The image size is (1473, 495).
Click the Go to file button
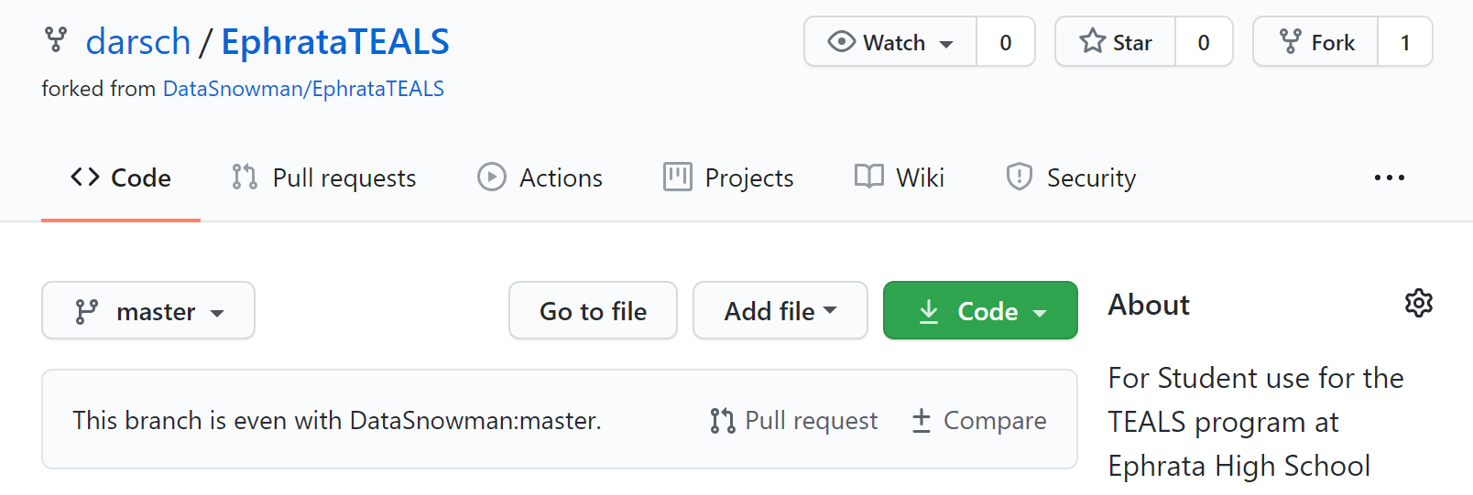tap(594, 311)
